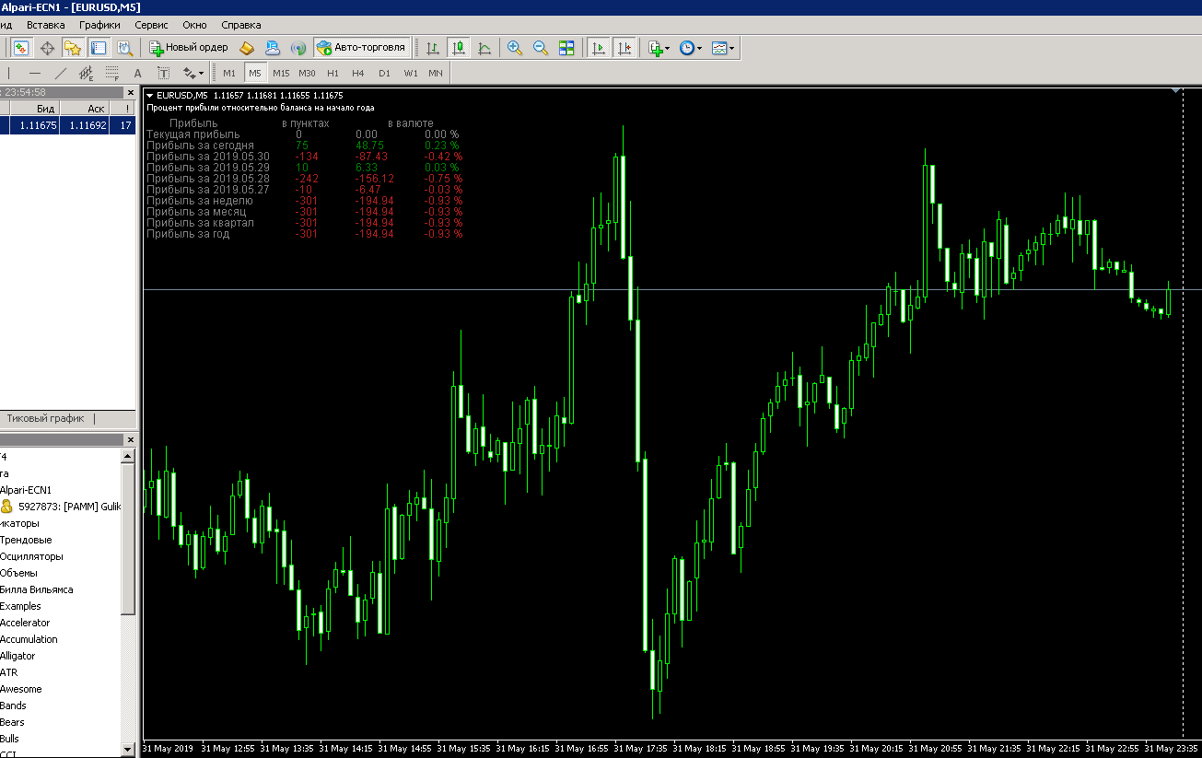Open the indicators list dropdown
This screenshot has width=1202, height=758.
pyautogui.click(x=659, y=48)
